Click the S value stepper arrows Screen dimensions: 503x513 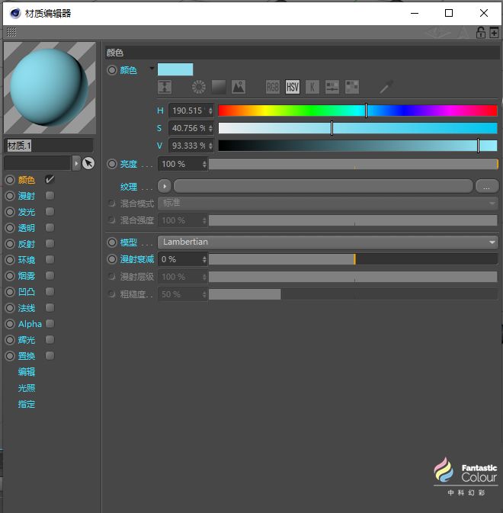[210, 128]
